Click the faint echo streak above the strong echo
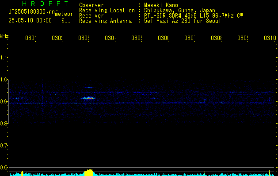278x176 pixels. tap(89, 87)
